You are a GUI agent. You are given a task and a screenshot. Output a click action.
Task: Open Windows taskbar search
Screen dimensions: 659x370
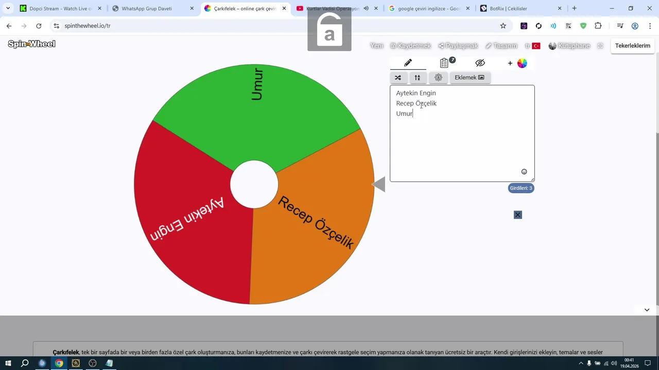[x=25, y=363]
